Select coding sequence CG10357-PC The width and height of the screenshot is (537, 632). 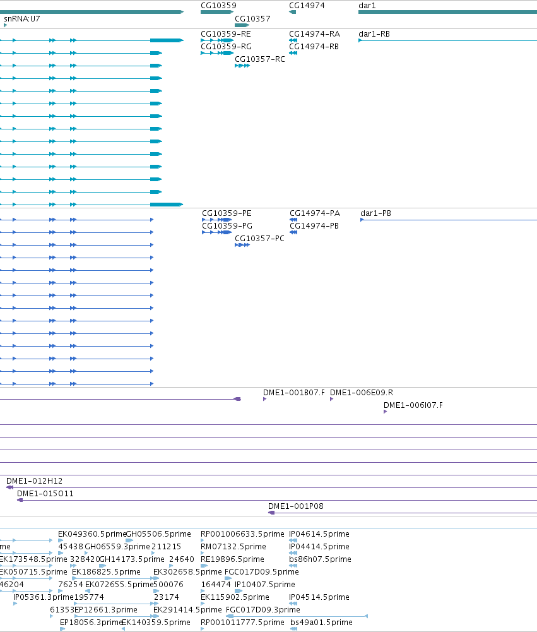pos(259,239)
